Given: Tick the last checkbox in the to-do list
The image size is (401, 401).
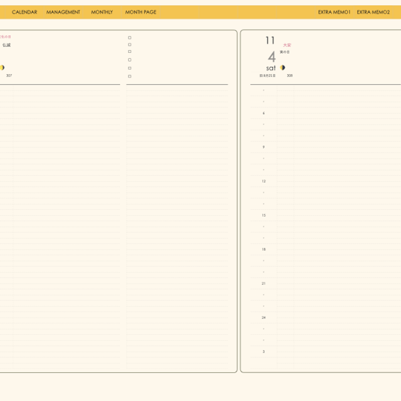Looking at the screenshot, I should (x=129, y=76).
